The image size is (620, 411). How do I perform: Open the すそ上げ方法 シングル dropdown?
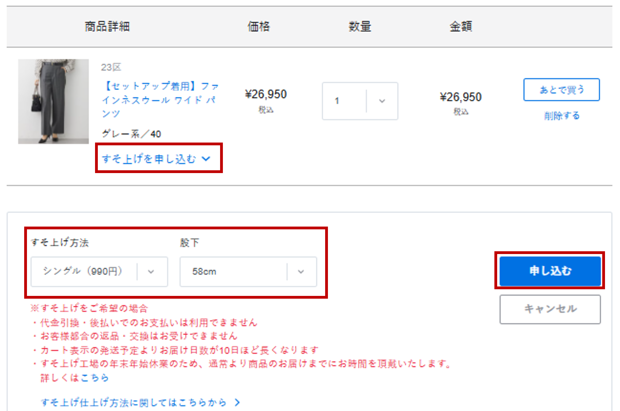99,272
